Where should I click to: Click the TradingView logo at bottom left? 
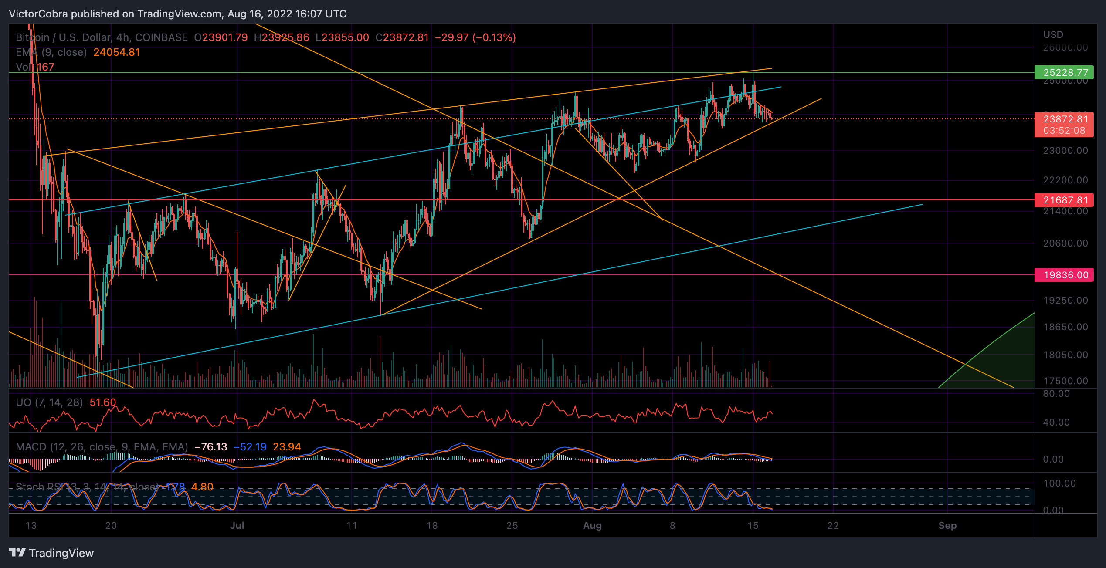point(51,553)
